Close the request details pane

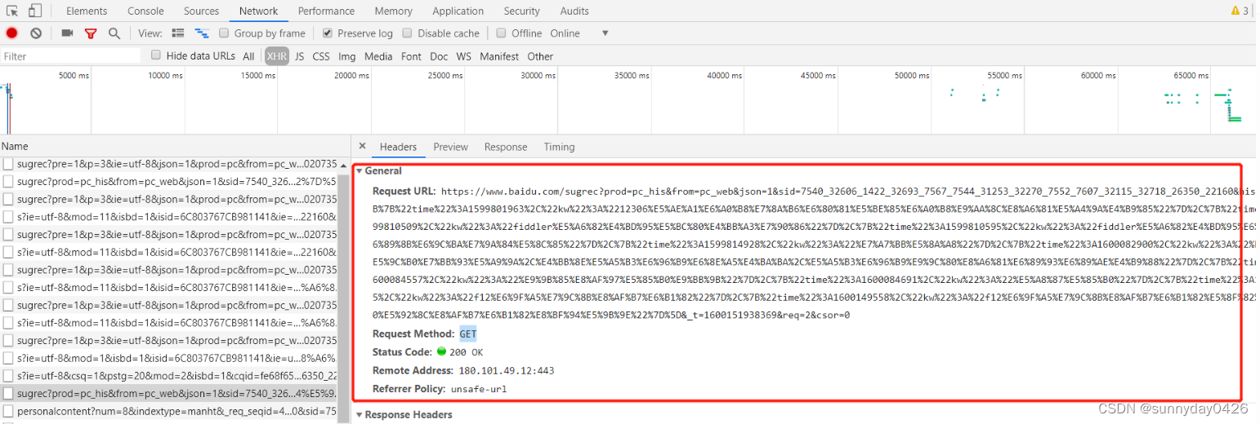pos(363,147)
